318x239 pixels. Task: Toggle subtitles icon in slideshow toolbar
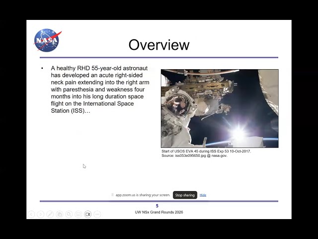point(79,214)
